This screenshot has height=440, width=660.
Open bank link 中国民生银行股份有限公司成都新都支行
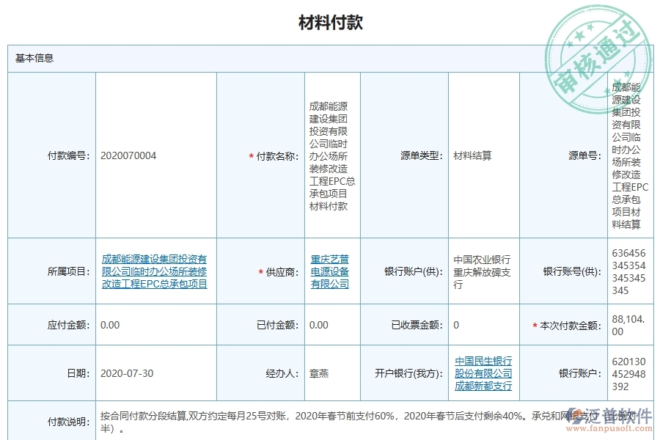point(483,373)
